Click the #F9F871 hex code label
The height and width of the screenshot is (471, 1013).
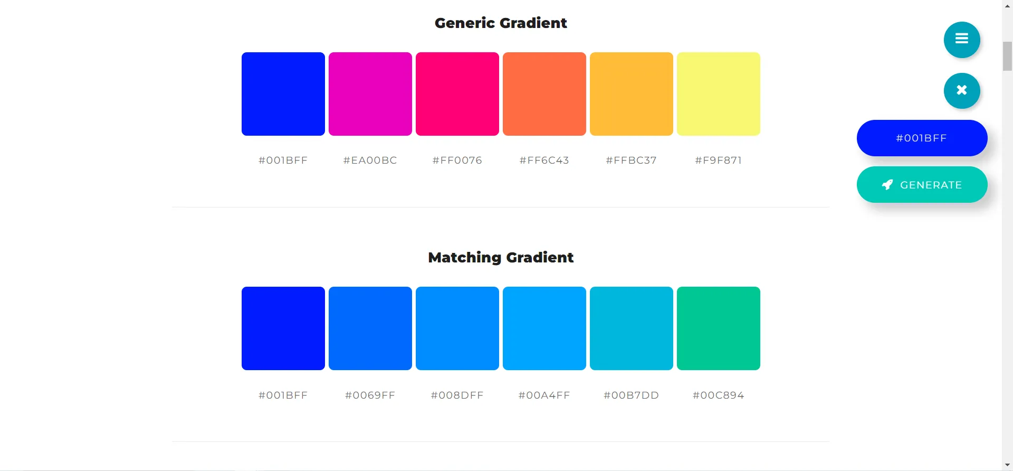point(719,161)
